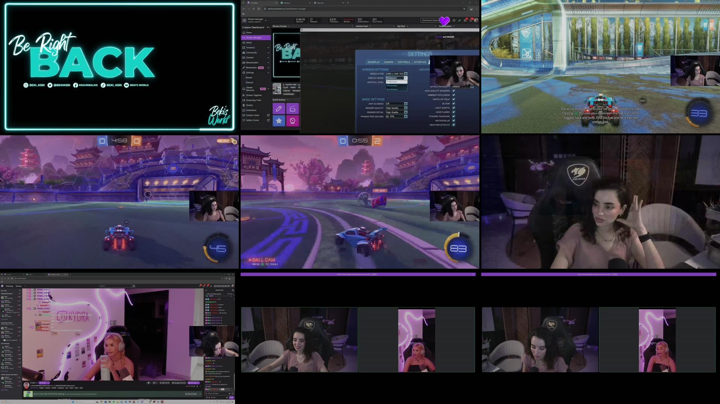
Task: Open the Safety Center sidebar entry
Action: tap(252, 120)
